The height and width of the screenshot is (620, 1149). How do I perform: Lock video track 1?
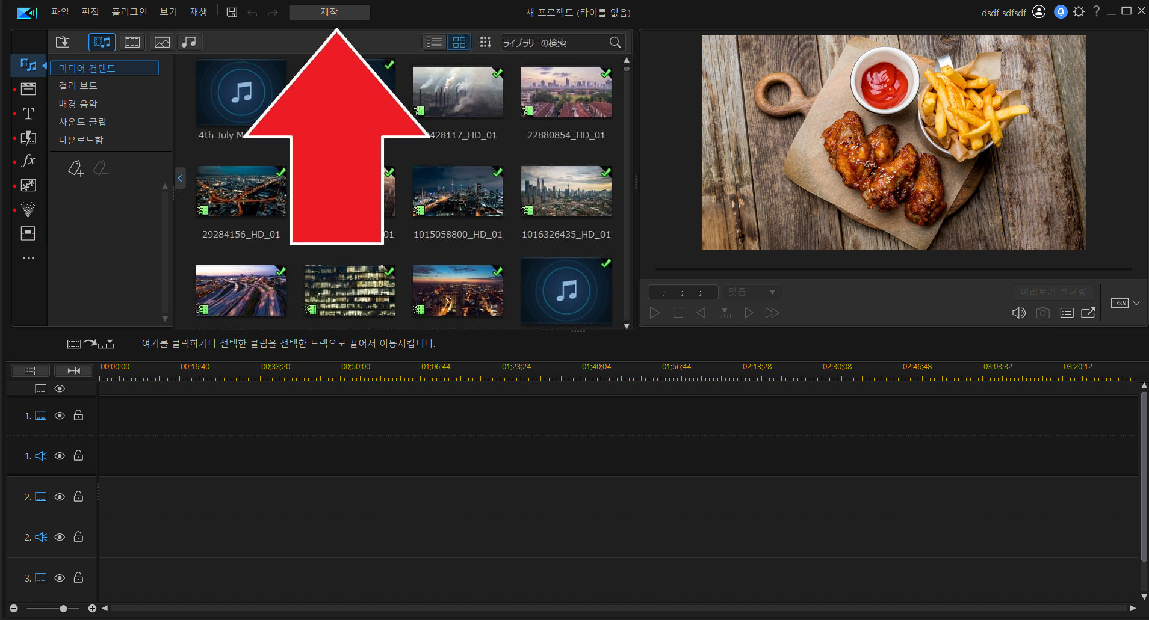coord(78,415)
